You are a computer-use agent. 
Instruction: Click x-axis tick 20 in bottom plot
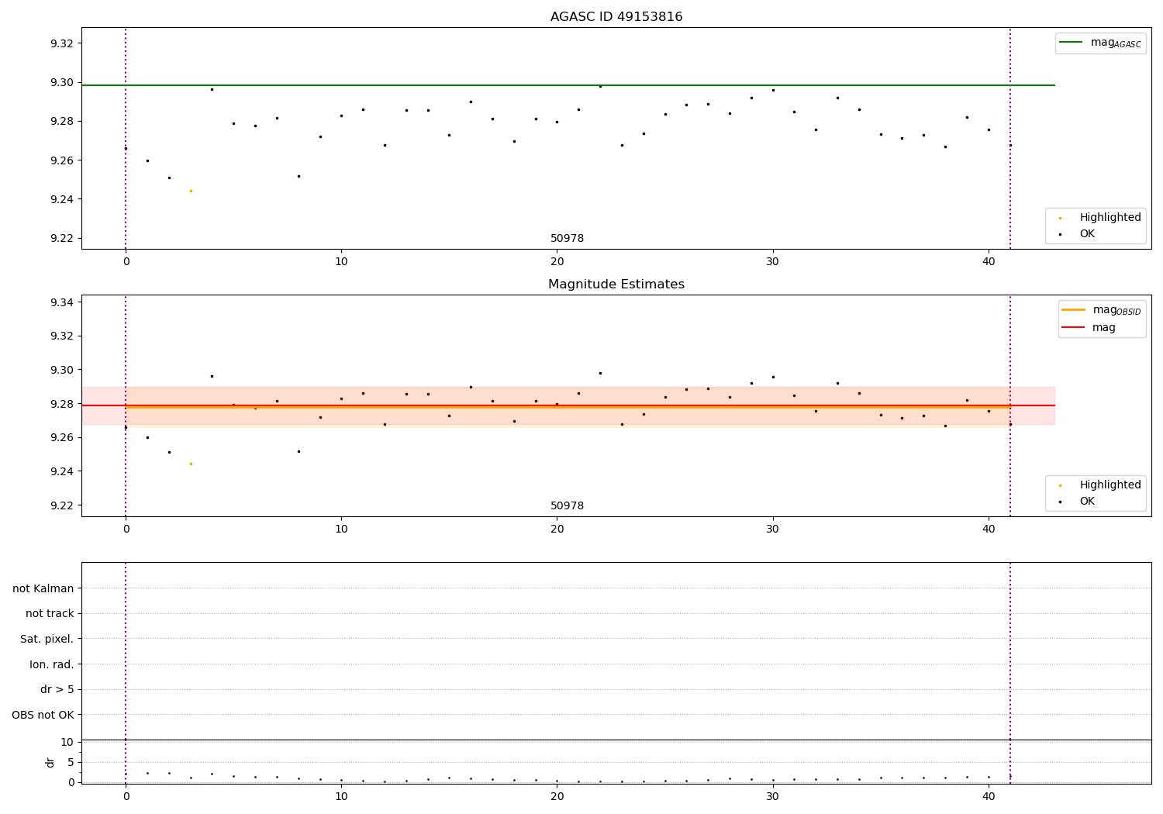coord(557,796)
